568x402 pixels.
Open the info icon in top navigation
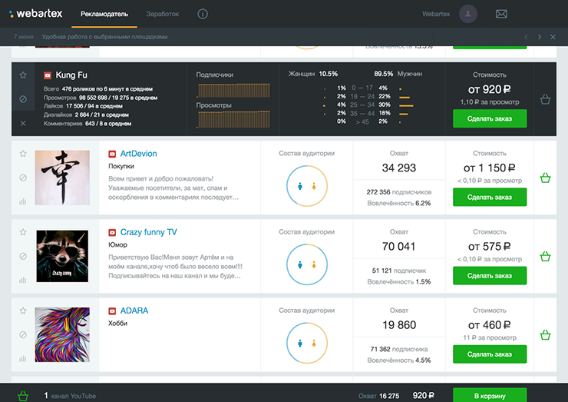203,14
